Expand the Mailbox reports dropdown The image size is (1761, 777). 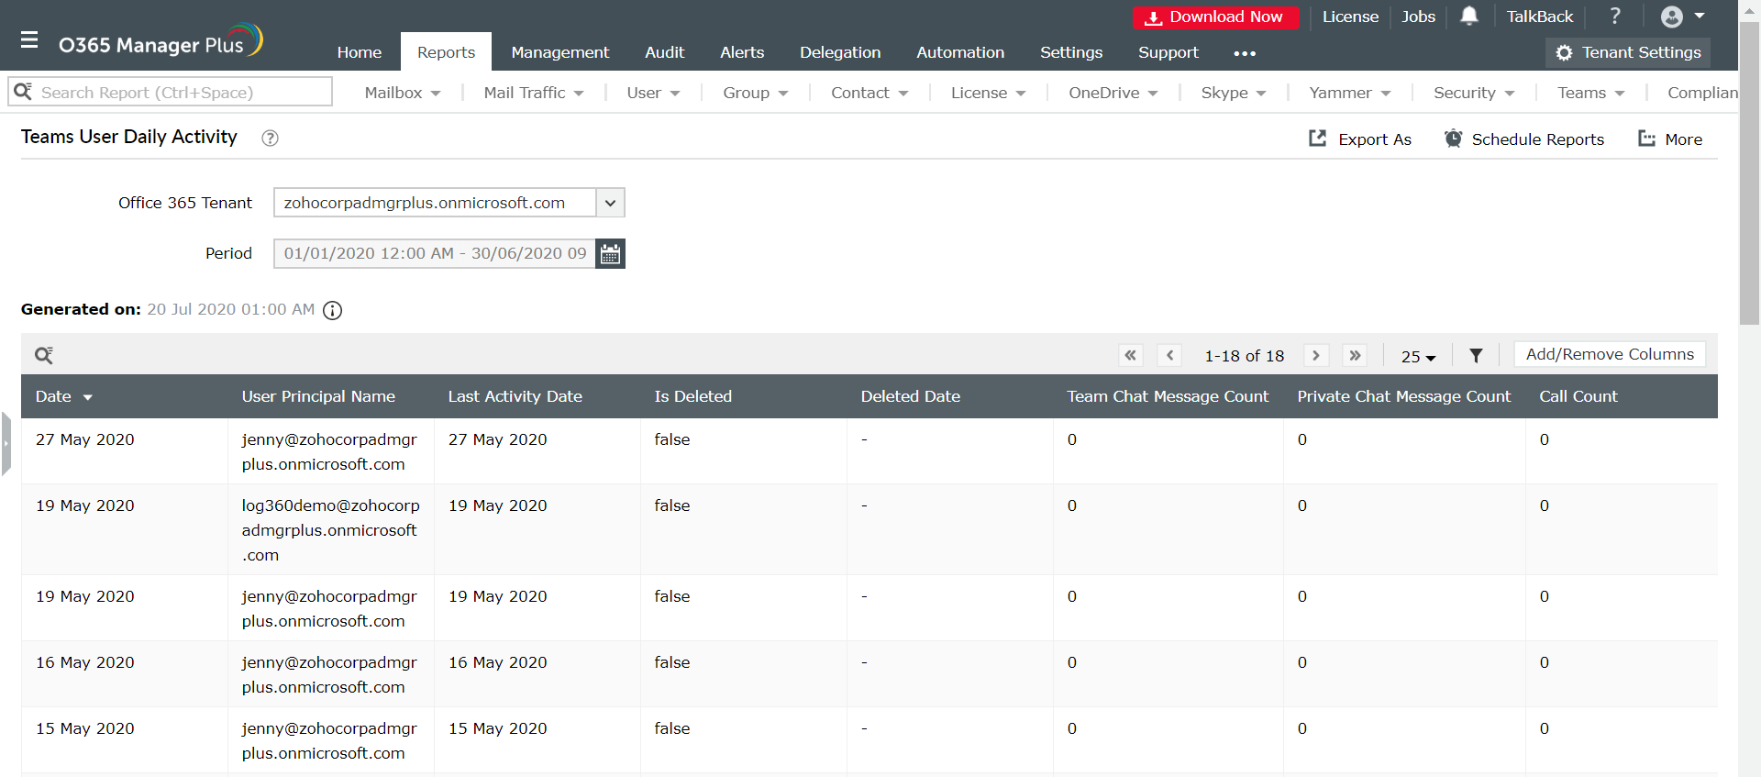(x=403, y=93)
